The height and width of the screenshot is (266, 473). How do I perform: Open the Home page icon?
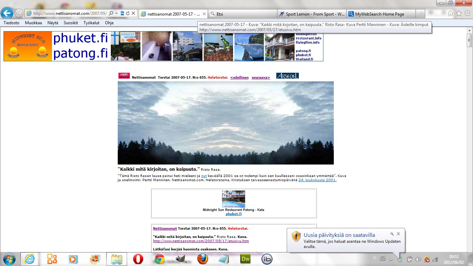[x=450, y=14]
